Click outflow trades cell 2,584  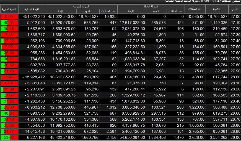(x=108, y=131)
